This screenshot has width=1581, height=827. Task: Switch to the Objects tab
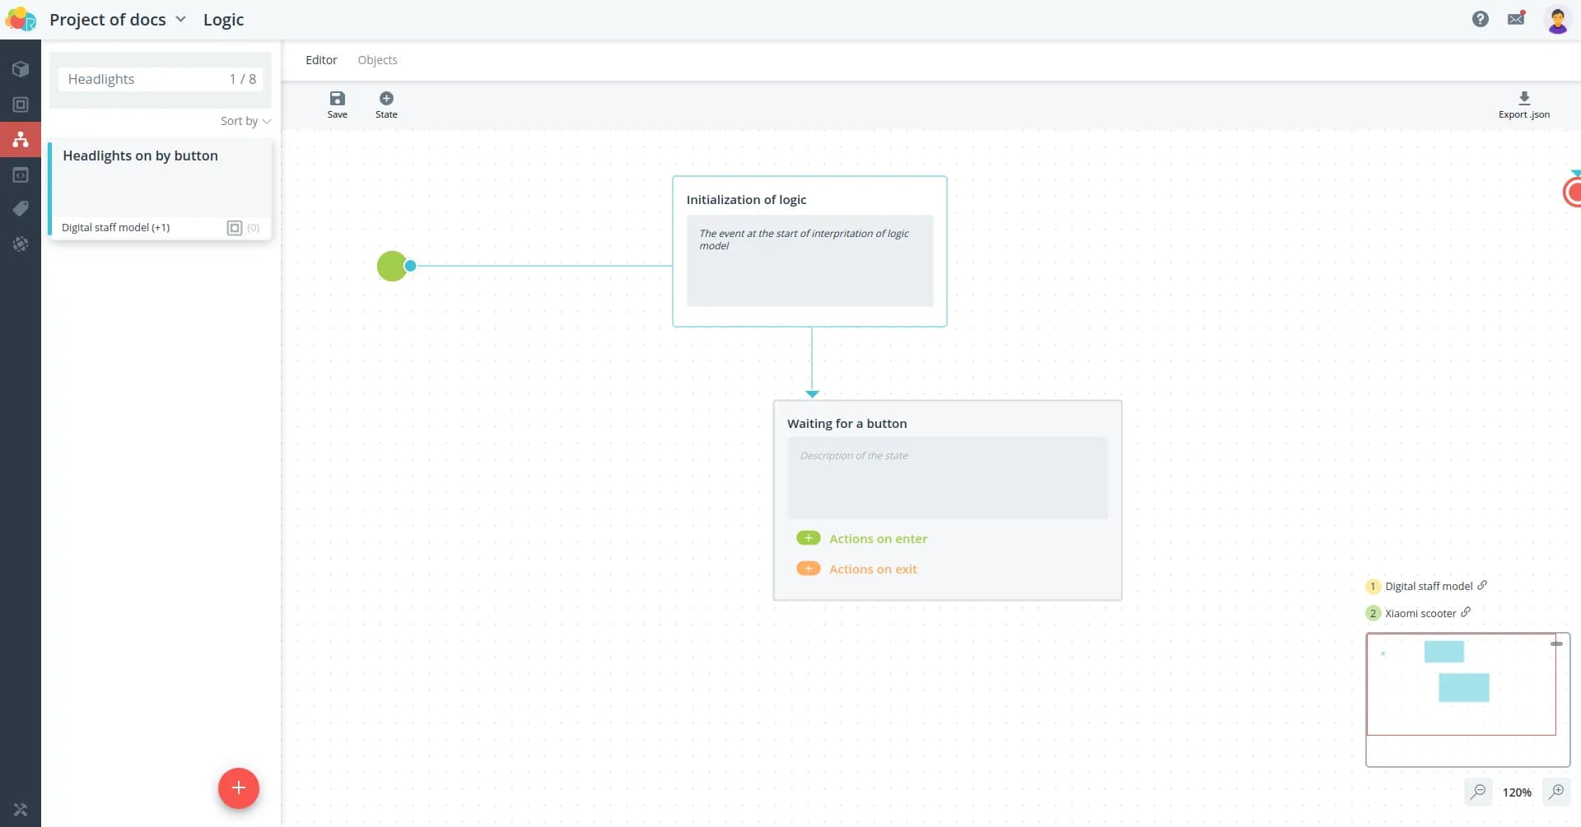(377, 60)
